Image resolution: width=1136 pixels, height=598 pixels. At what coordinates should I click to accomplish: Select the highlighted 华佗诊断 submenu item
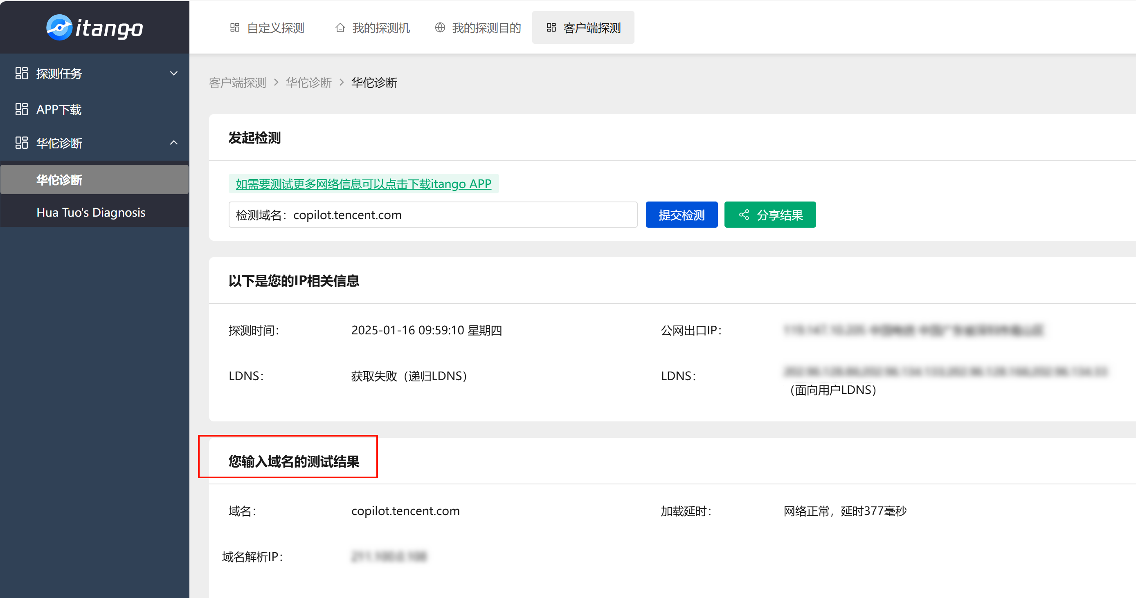tap(60, 180)
